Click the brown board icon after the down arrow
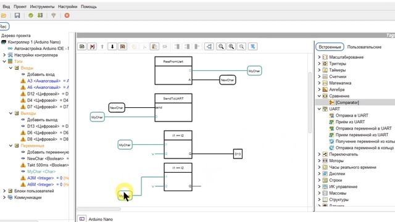 pos(123,47)
